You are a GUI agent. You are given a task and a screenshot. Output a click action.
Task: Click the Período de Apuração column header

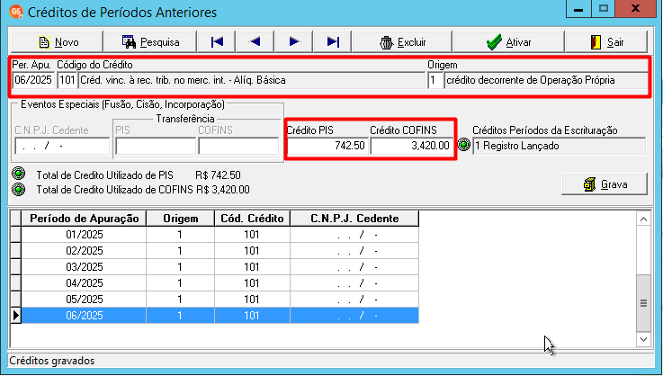[x=84, y=219]
